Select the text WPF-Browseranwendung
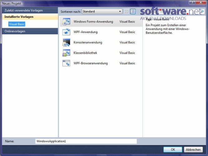Screen dimensions: 208x156 (x=91, y=63)
